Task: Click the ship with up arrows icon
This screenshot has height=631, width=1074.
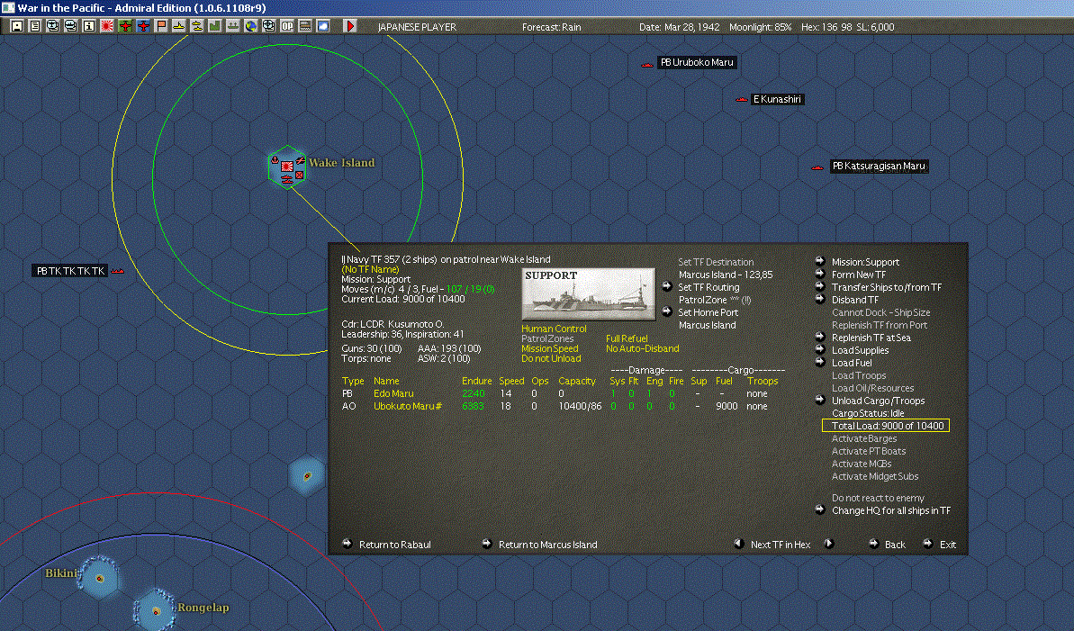Action: pos(233,26)
